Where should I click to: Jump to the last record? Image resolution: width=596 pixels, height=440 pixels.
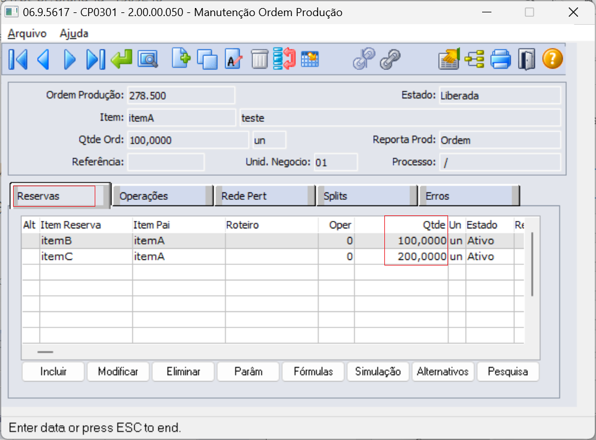coord(95,59)
